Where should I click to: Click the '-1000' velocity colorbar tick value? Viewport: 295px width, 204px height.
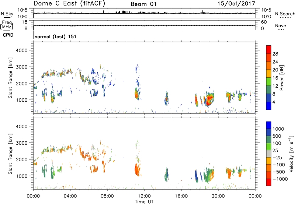(280, 179)
